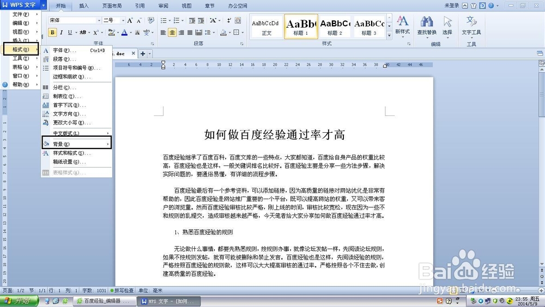Decrease font size with the A- icon
Viewport: 545px width, 307px height.
(x=138, y=21)
